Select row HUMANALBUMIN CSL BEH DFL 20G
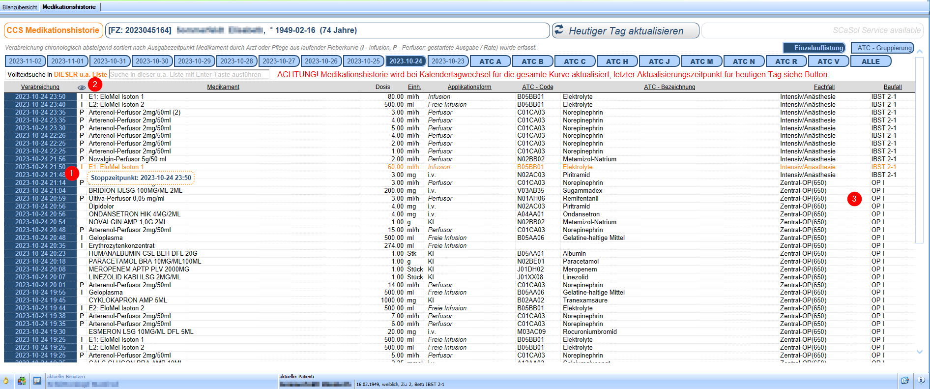This screenshot has height=389, width=930. coord(460,254)
